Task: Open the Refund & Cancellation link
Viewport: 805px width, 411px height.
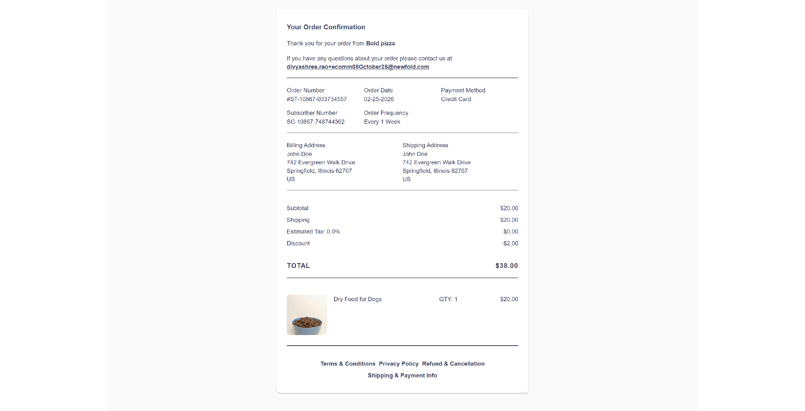Action: point(453,363)
